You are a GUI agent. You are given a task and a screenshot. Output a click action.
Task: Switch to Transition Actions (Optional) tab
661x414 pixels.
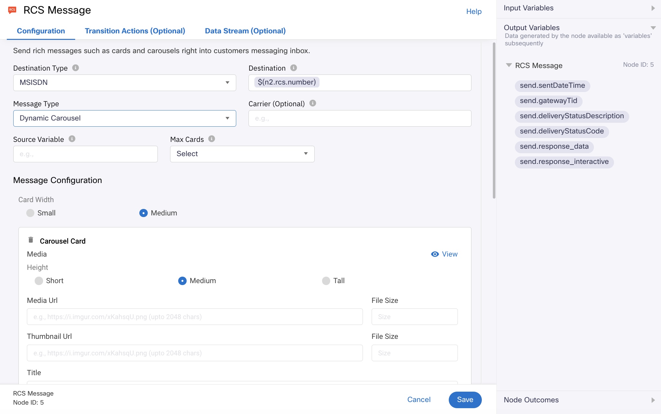click(135, 31)
